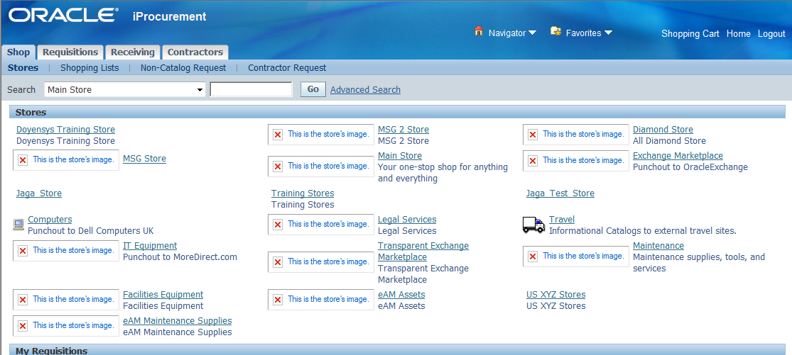Screen dimensions: 792x355
Task: Click the Favorites folder star icon
Action: (x=556, y=31)
